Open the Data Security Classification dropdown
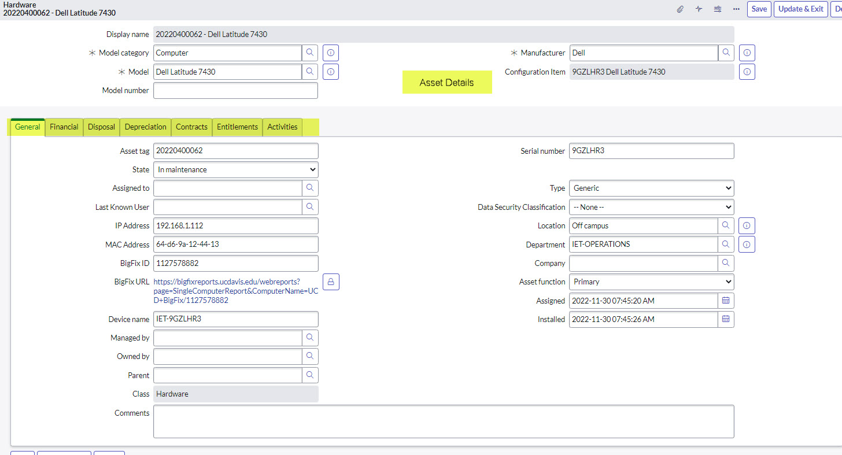Screen dimensions: 842x455 652,207
